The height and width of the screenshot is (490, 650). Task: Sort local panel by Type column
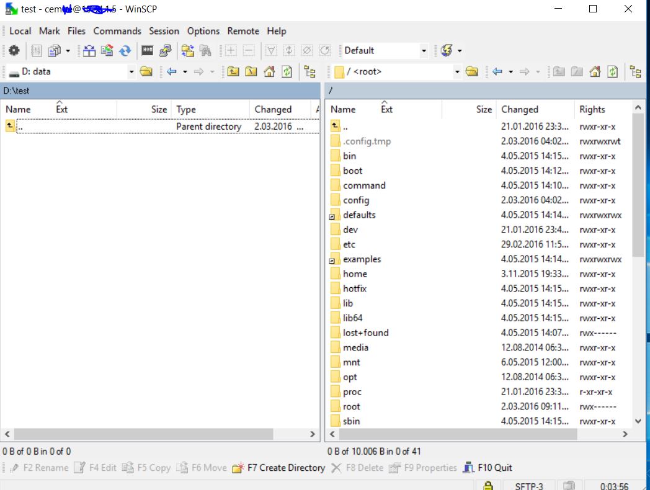[210, 109]
